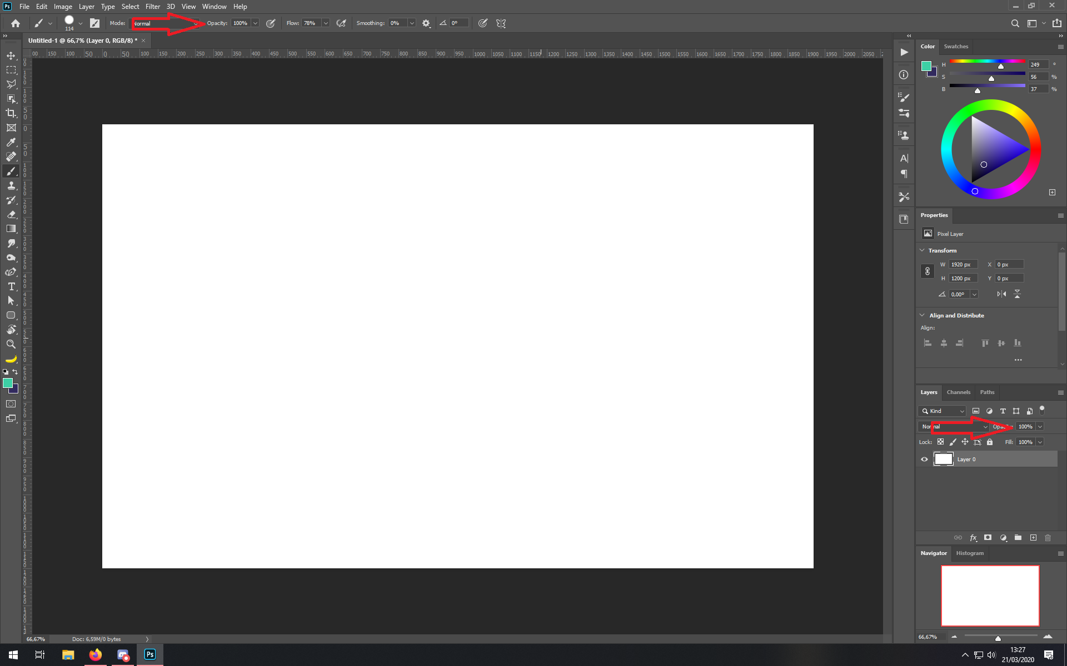This screenshot has width=1067, height=666.
Task: Click the Clone Stamp tool
Action: (x=11, y=185)
